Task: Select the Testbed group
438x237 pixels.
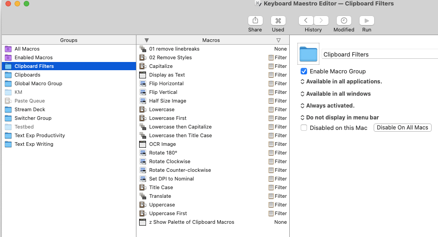Action: click(69, 127)
